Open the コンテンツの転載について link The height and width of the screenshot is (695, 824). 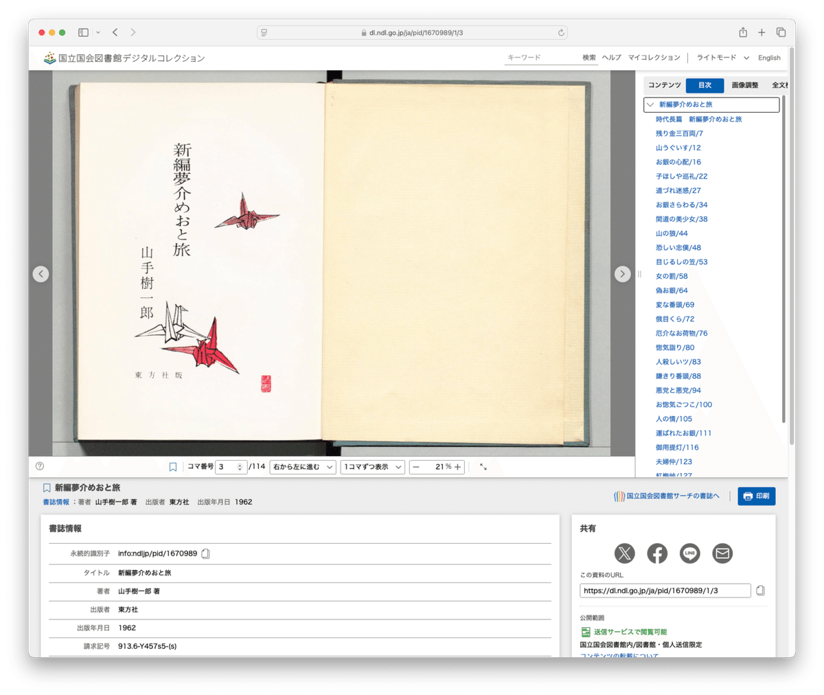pos(619,656)
